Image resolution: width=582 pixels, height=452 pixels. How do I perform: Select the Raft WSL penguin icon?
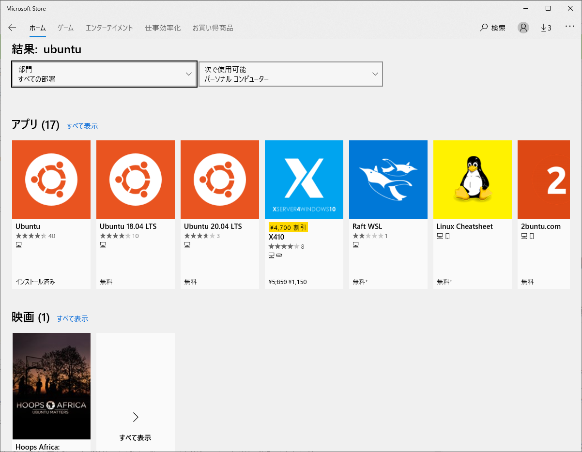pyautogui.click(x=388, y=179)
